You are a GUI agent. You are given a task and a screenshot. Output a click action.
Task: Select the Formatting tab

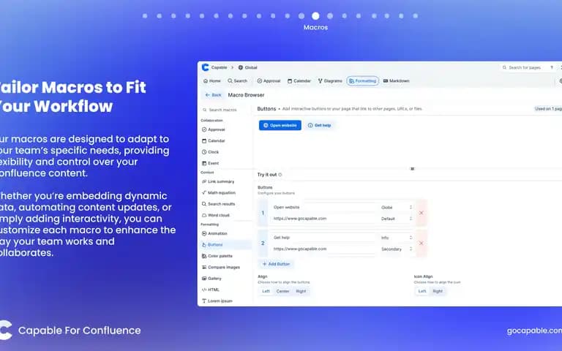(x=363, y=81)
